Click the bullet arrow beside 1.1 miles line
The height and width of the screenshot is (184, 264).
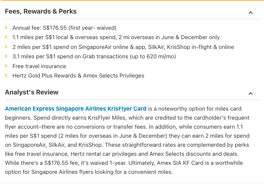coord(6,37)
